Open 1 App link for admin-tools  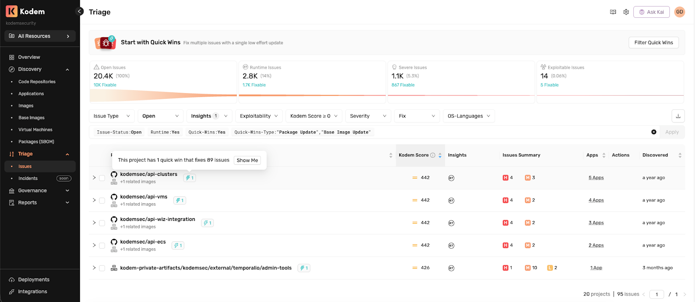[x=596, y=268]
